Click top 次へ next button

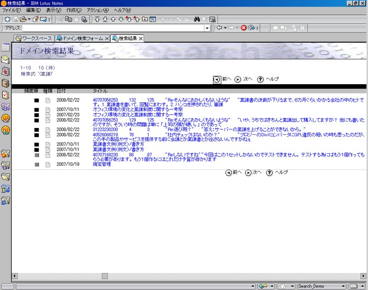point(243,79)
